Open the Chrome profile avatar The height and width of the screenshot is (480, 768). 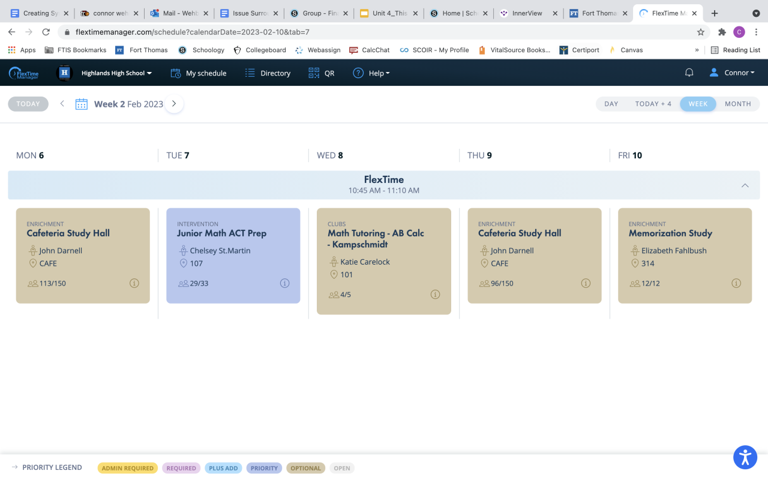(739, 32)
